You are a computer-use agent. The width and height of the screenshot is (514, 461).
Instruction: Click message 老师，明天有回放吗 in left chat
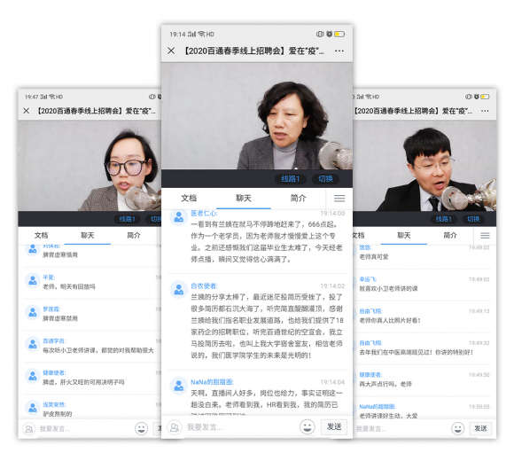(x=69, y=286)
